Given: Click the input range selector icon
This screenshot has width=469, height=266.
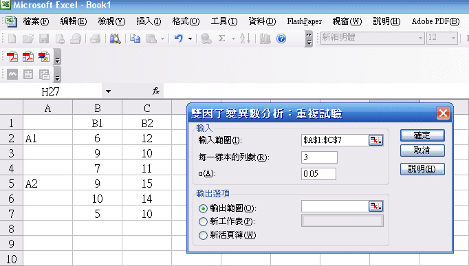Looking at the screenshot, I should pos(375,140).
